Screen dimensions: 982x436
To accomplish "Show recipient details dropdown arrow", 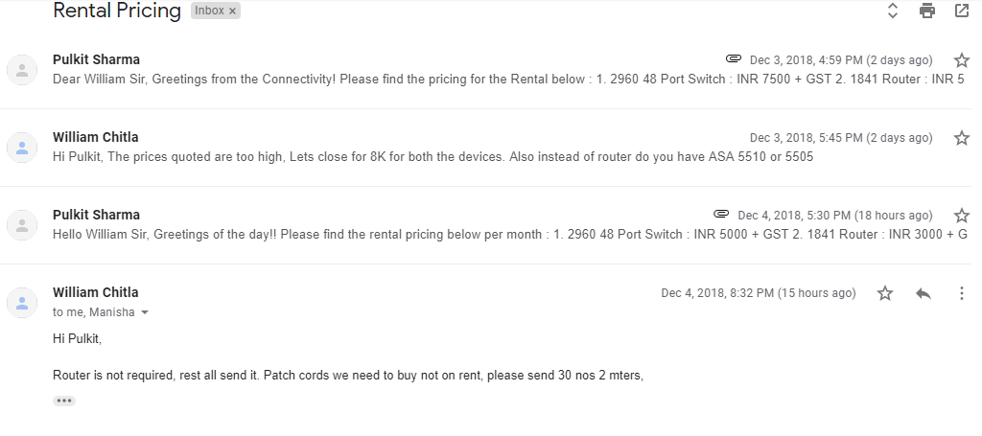I will 145,312.
